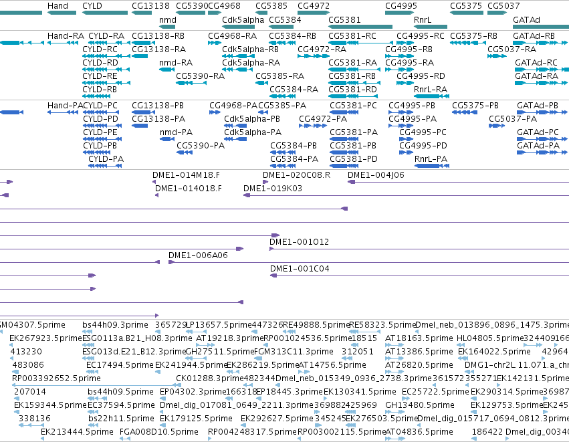Select the CG13138-RB transcript label
The image size is (569, 442).
[158, 36]
